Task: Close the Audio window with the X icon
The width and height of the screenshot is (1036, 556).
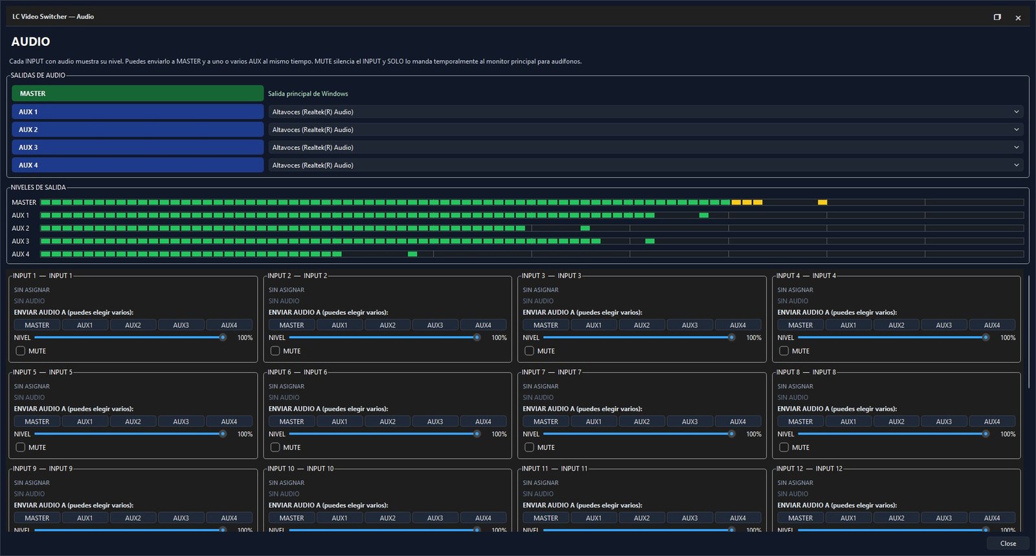Action: click(x=1018, y=17)
